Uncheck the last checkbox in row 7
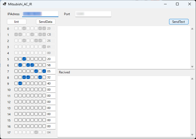The width and height of the screenshot is (196, 139). (x=44, y=71)
